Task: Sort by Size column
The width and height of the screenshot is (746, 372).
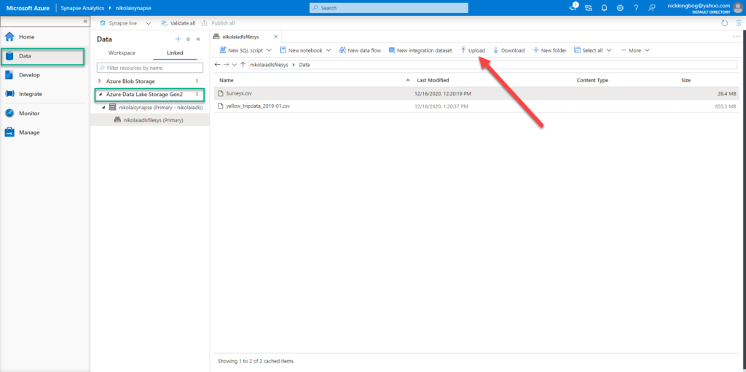Action: (686, 80)
